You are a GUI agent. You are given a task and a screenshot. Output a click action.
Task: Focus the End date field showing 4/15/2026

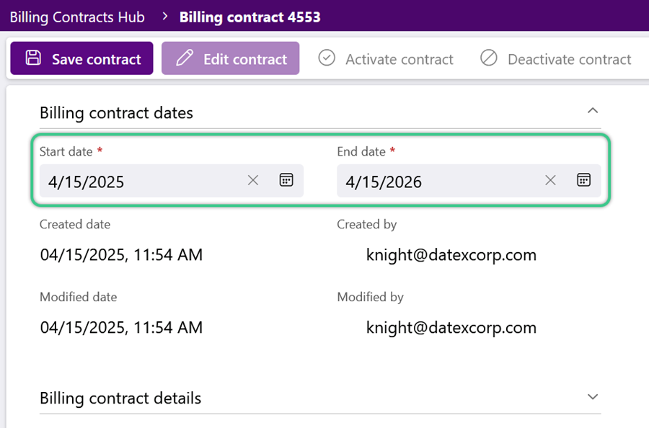pos(438,181)
